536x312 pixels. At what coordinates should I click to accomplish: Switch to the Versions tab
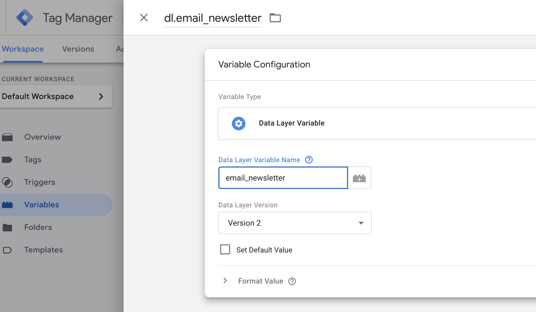[78, 49]
